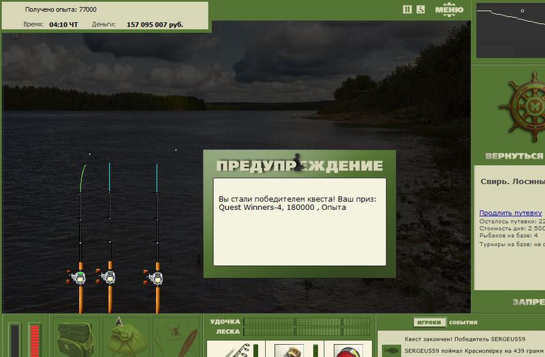
Task: Click the dark vertical gauge at bottom left
Action: (14, 340)
